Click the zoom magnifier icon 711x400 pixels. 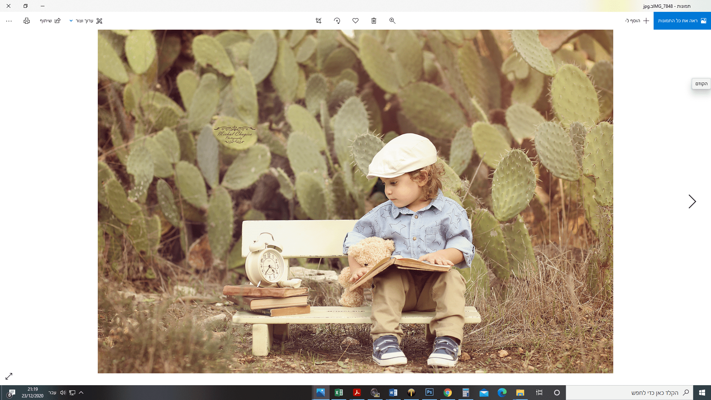393,21
